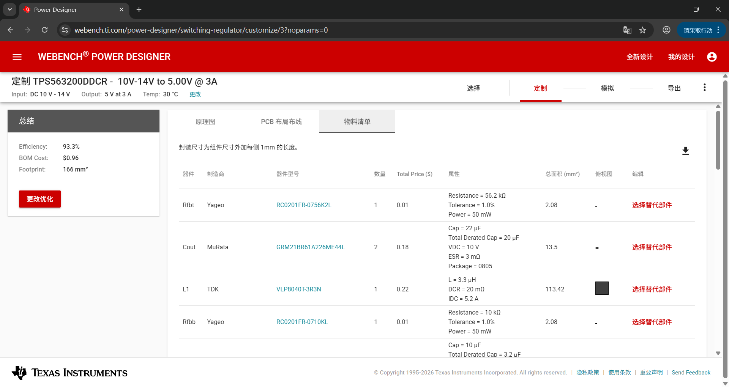Open the three-dot design options menu

point(705,88)
